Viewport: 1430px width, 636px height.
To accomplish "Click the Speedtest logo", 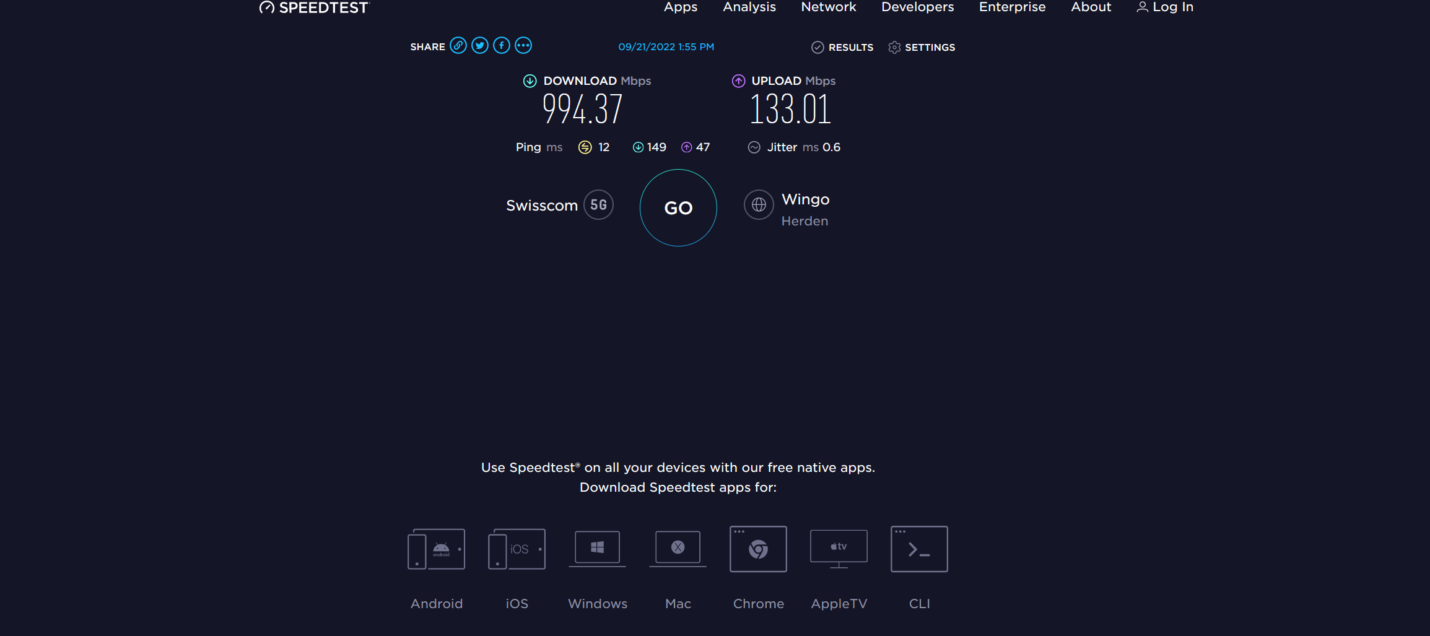I will click(x=314, y=7).
